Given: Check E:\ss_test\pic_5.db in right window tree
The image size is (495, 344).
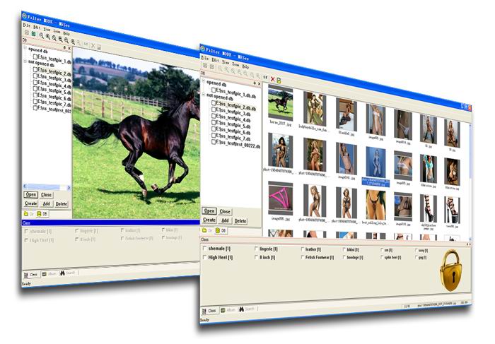Looking at the screenshot, I should point(214,123).
